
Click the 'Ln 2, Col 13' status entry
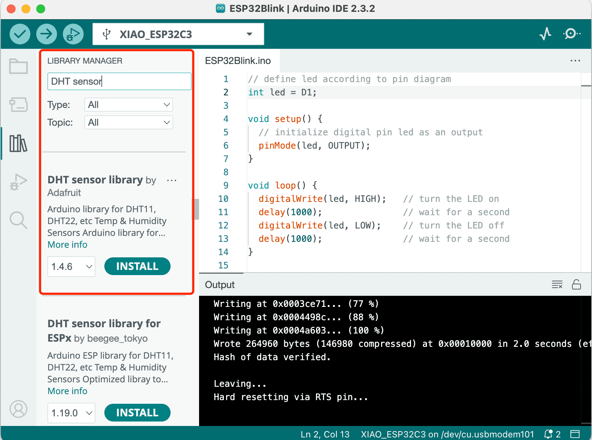[325, 434]
